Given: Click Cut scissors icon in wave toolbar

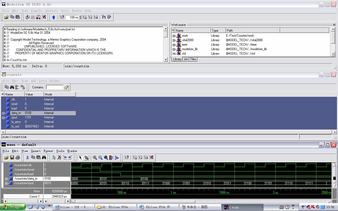Looking at the screenshot, I should (27, 157).
